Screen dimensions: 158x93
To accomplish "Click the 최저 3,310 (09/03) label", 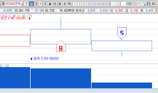I will (x=46, y=58).
